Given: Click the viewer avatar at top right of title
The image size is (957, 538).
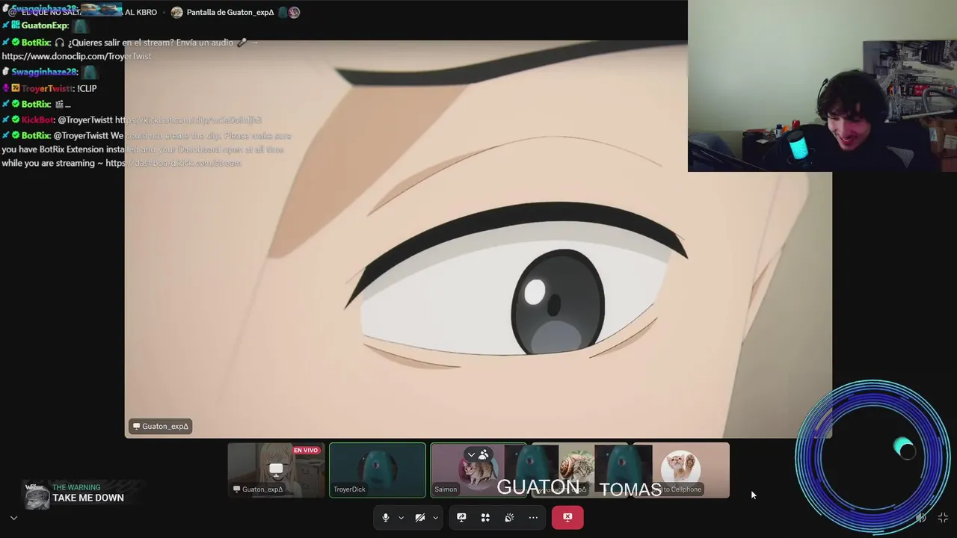Looking at the screenshot, I should pos(294,12).
